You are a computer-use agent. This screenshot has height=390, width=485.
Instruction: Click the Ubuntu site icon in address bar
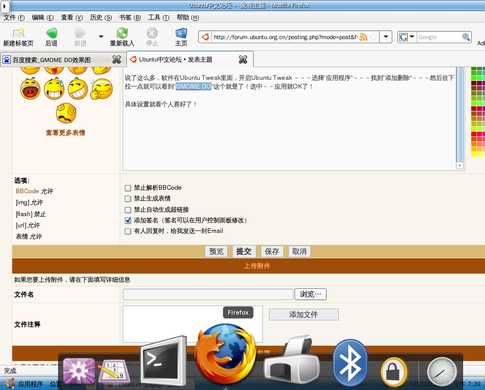tap(205, 37)
